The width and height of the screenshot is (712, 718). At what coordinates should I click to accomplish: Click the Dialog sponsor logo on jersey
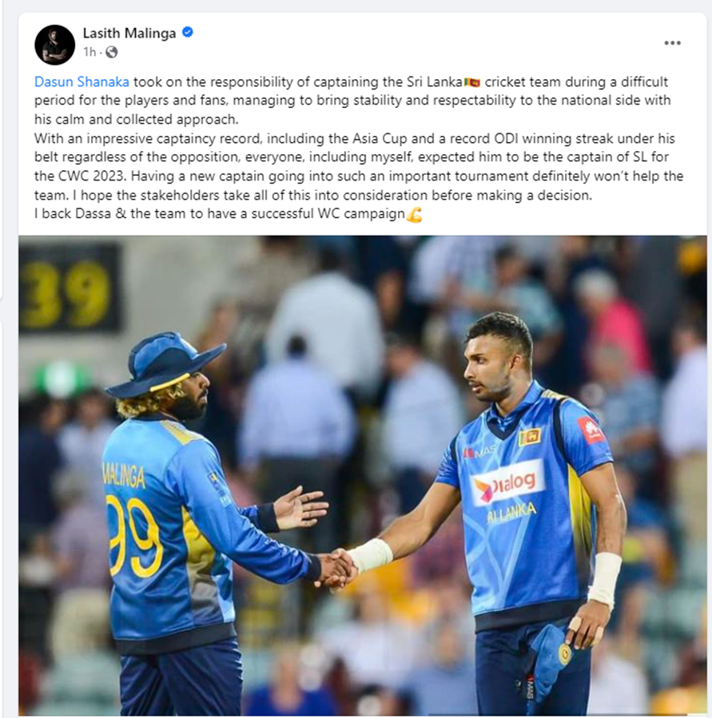click(x=507, y=484)
